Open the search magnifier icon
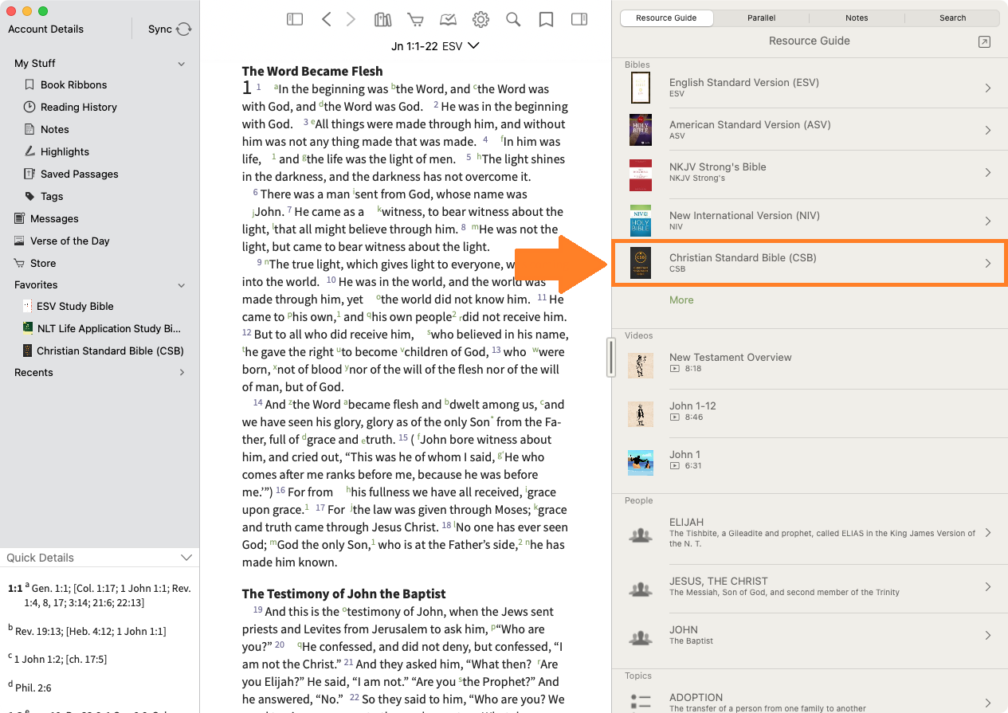The height and width of the screenshot is (713, 1008). pos(513,20)
